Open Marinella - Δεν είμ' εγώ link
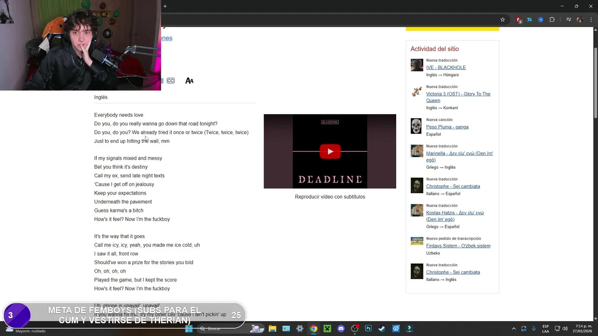598x336 pixels. click(459, 156)
